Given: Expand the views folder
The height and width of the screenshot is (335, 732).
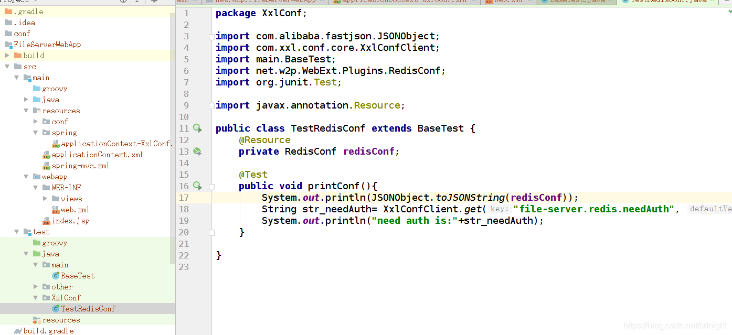Looking at the screenshot, I should [45, 199].
